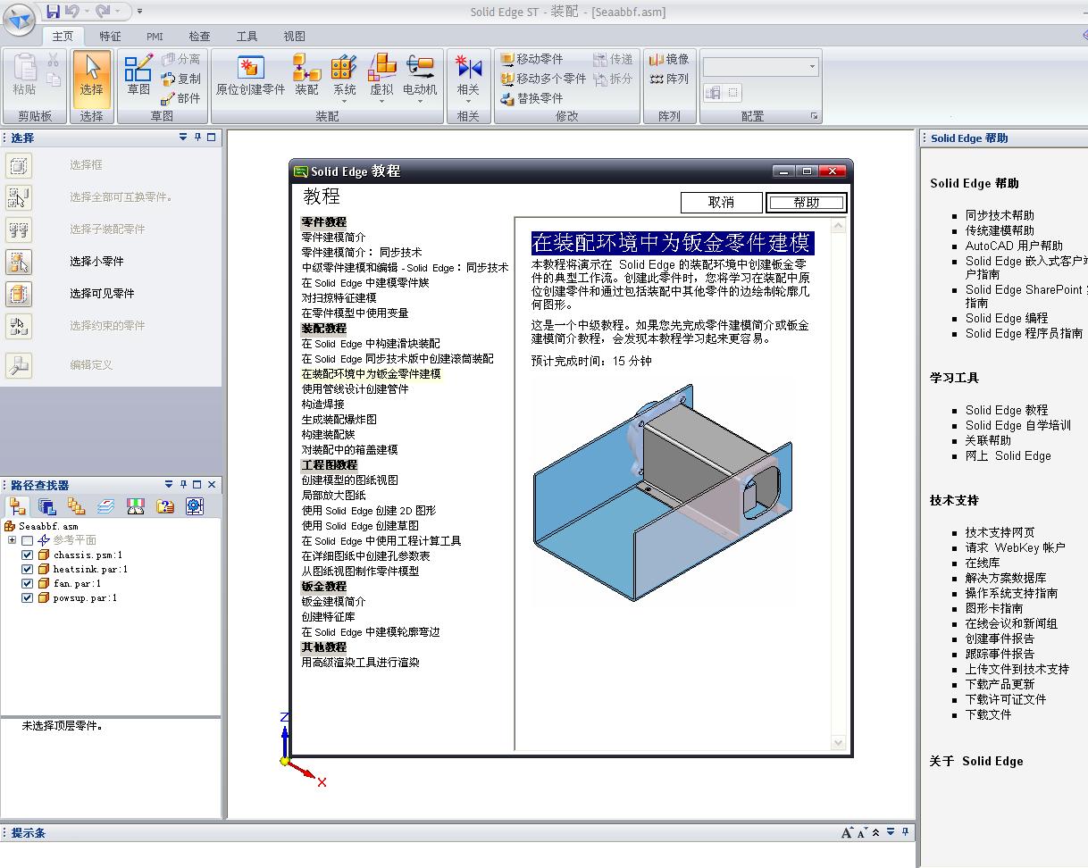Save the document from quick access toolbar

[x=54, y=11]
